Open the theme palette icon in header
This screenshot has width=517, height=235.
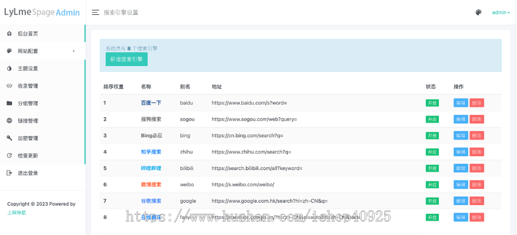pos(479,13)
